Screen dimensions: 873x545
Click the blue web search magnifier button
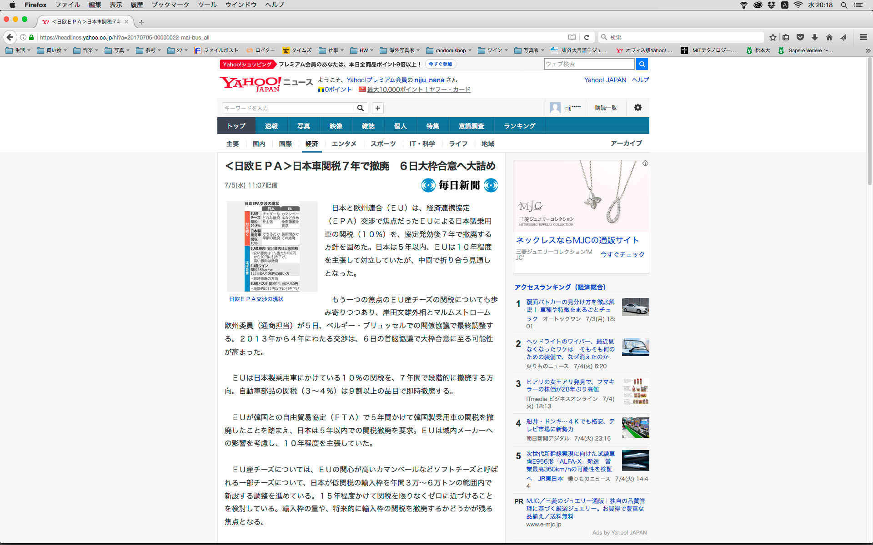click(642, 64)
